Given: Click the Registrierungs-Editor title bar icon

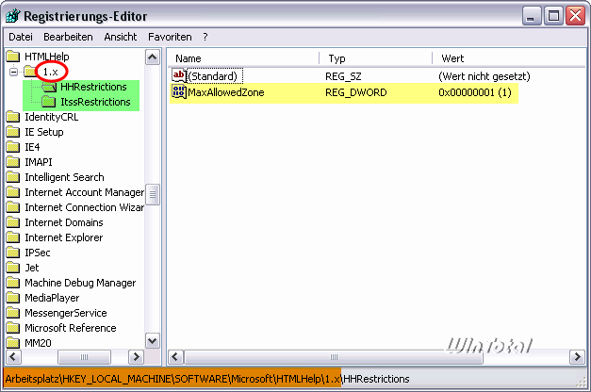Looking at the screenshot, I should [13, 16].
